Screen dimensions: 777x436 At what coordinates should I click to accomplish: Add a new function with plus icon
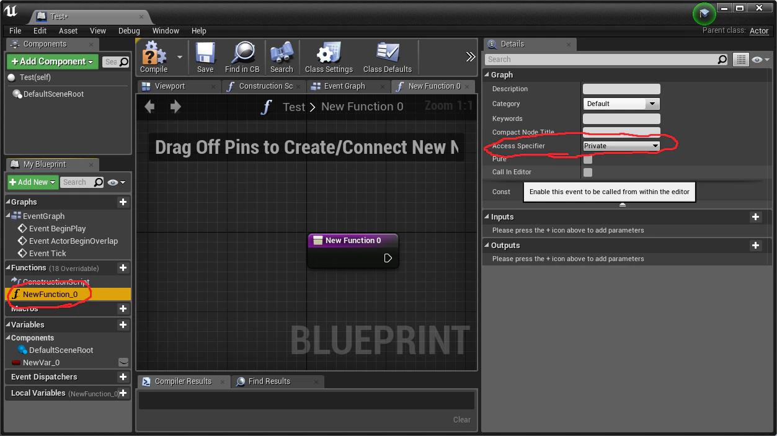(x=123, y=268)
